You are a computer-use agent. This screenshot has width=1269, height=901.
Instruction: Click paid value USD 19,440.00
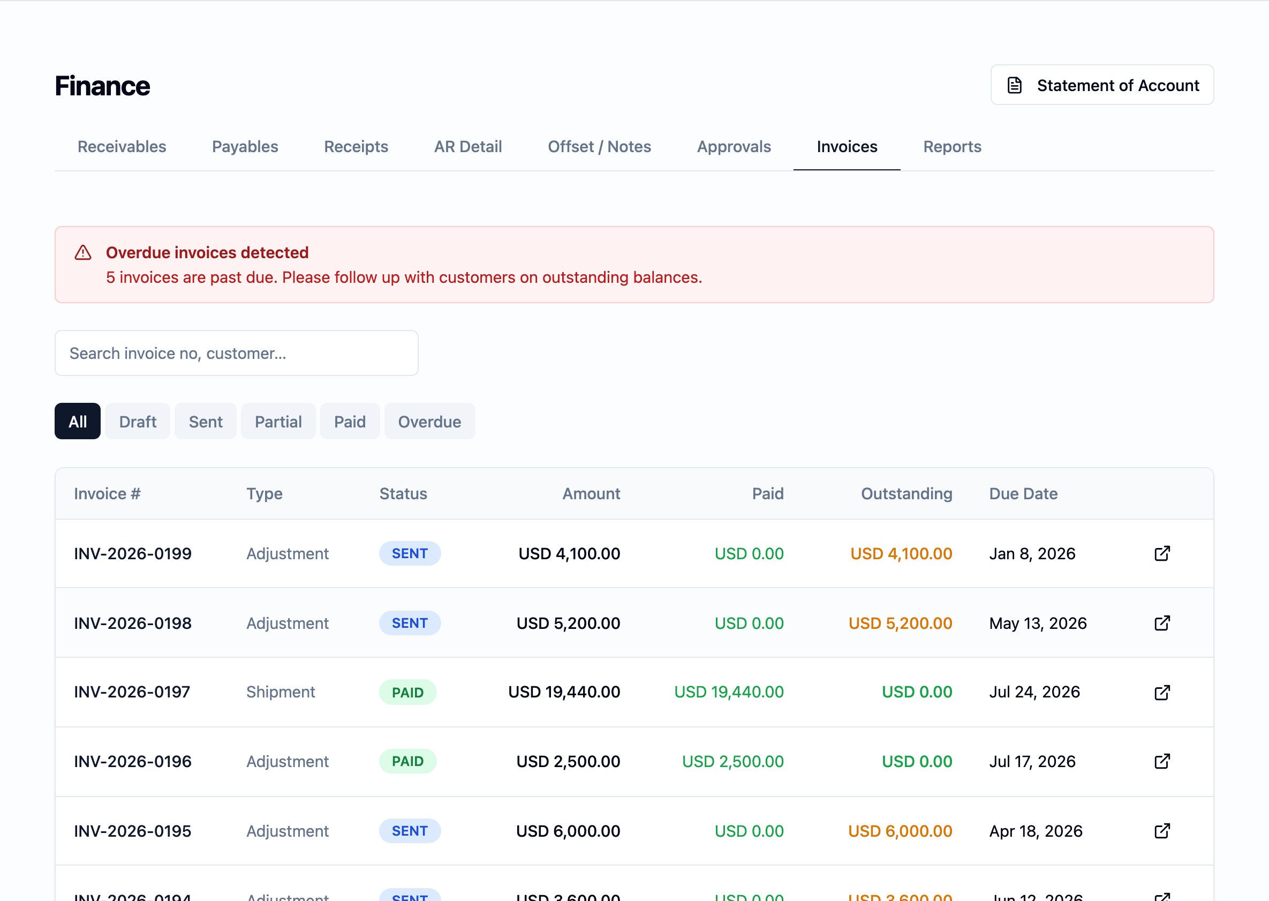pyautogui.click(x=729, y=692)
